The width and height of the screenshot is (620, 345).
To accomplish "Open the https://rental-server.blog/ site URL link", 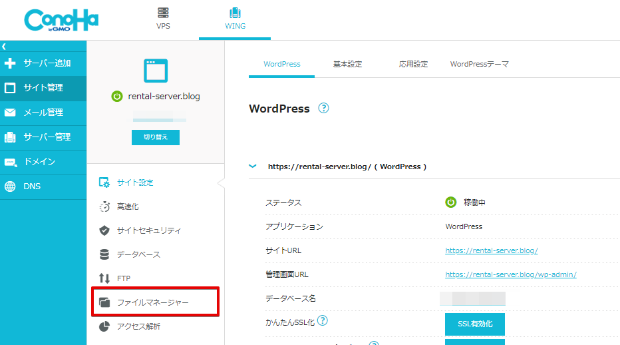I will point(492,250).
